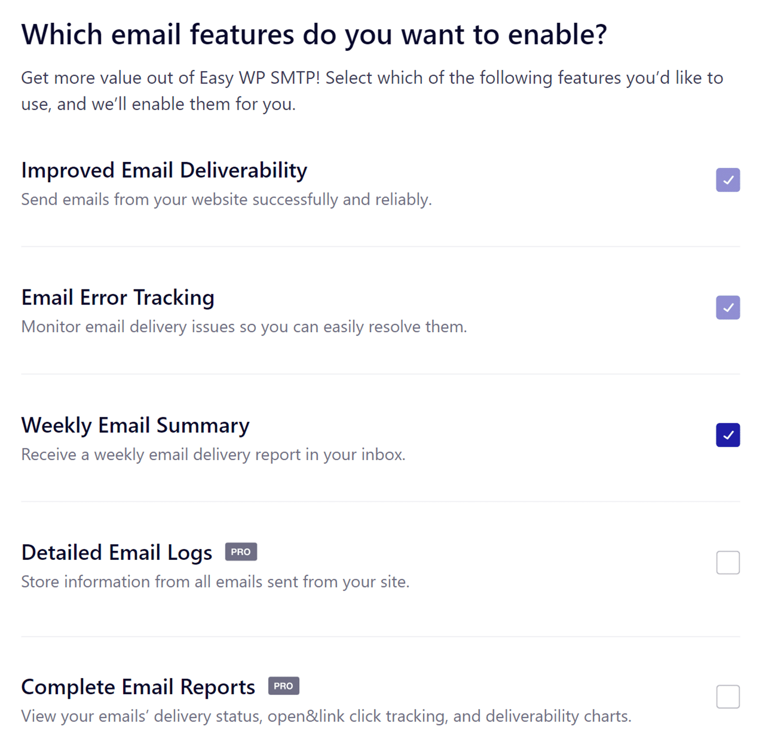This screenshot has width=759, height=748.
Task: Click the PRO badge beside Complete Email Reports
Action: (x=284, y=686)
